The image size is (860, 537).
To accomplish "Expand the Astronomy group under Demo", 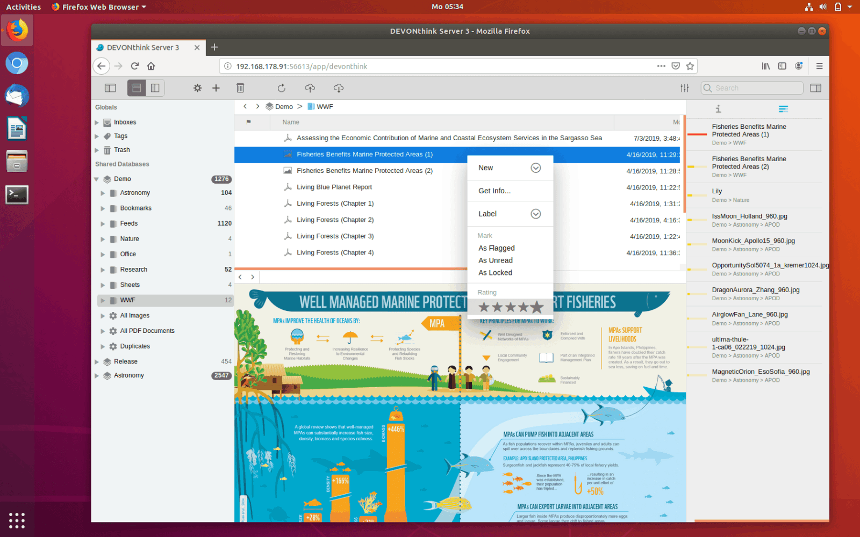I will [103, 193].
